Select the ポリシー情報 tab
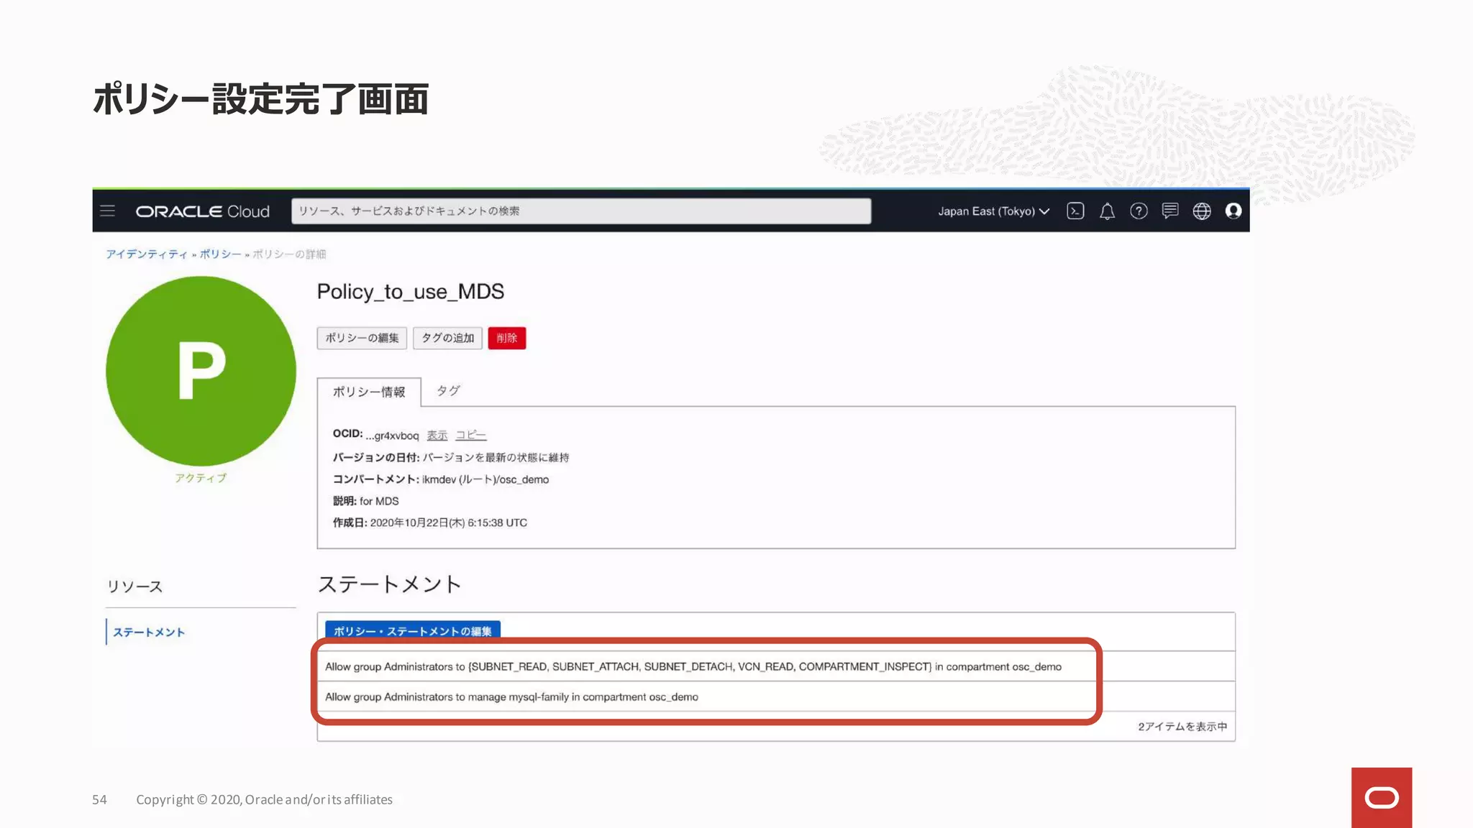 [x=369, y=392]
